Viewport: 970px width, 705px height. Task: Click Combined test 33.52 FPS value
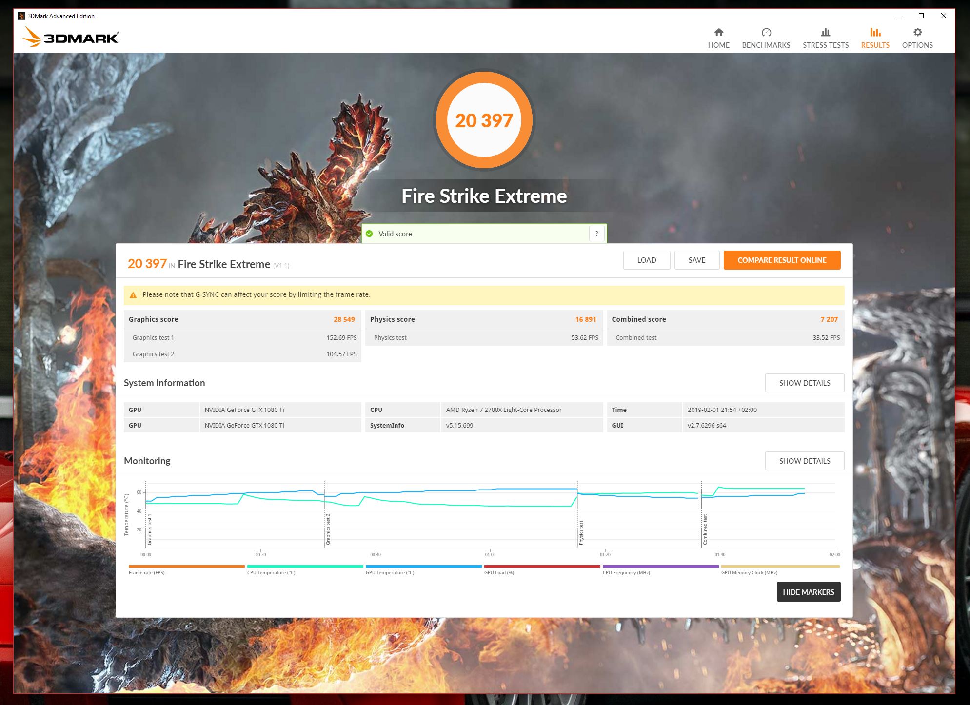pos(826,337)
